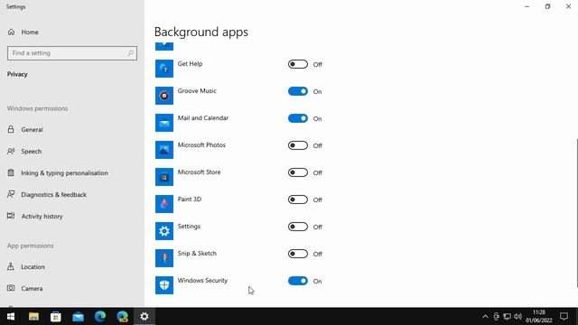Viewport: 578px width, 325px height.
Task: Enable Snip & Sketch background toggle
Action: 298,254
